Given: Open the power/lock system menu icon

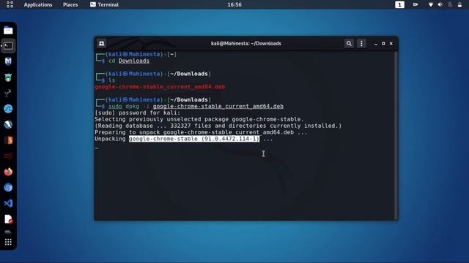Looking at the screenshot, I should coord(459,4).
